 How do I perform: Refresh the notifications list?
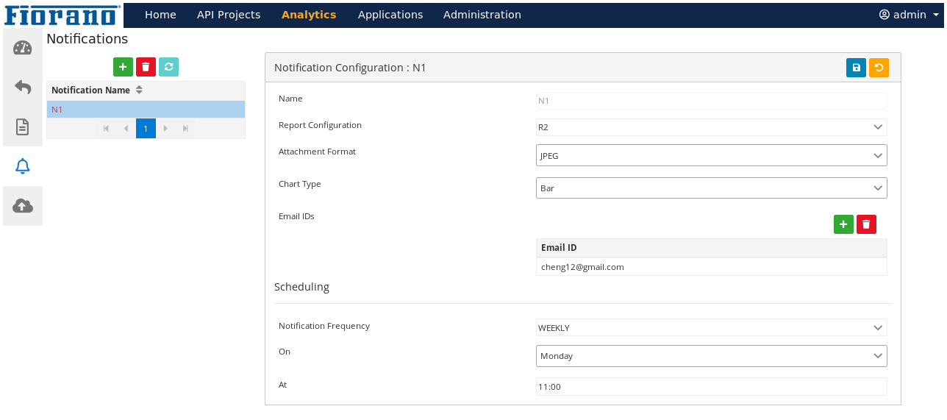168,67
